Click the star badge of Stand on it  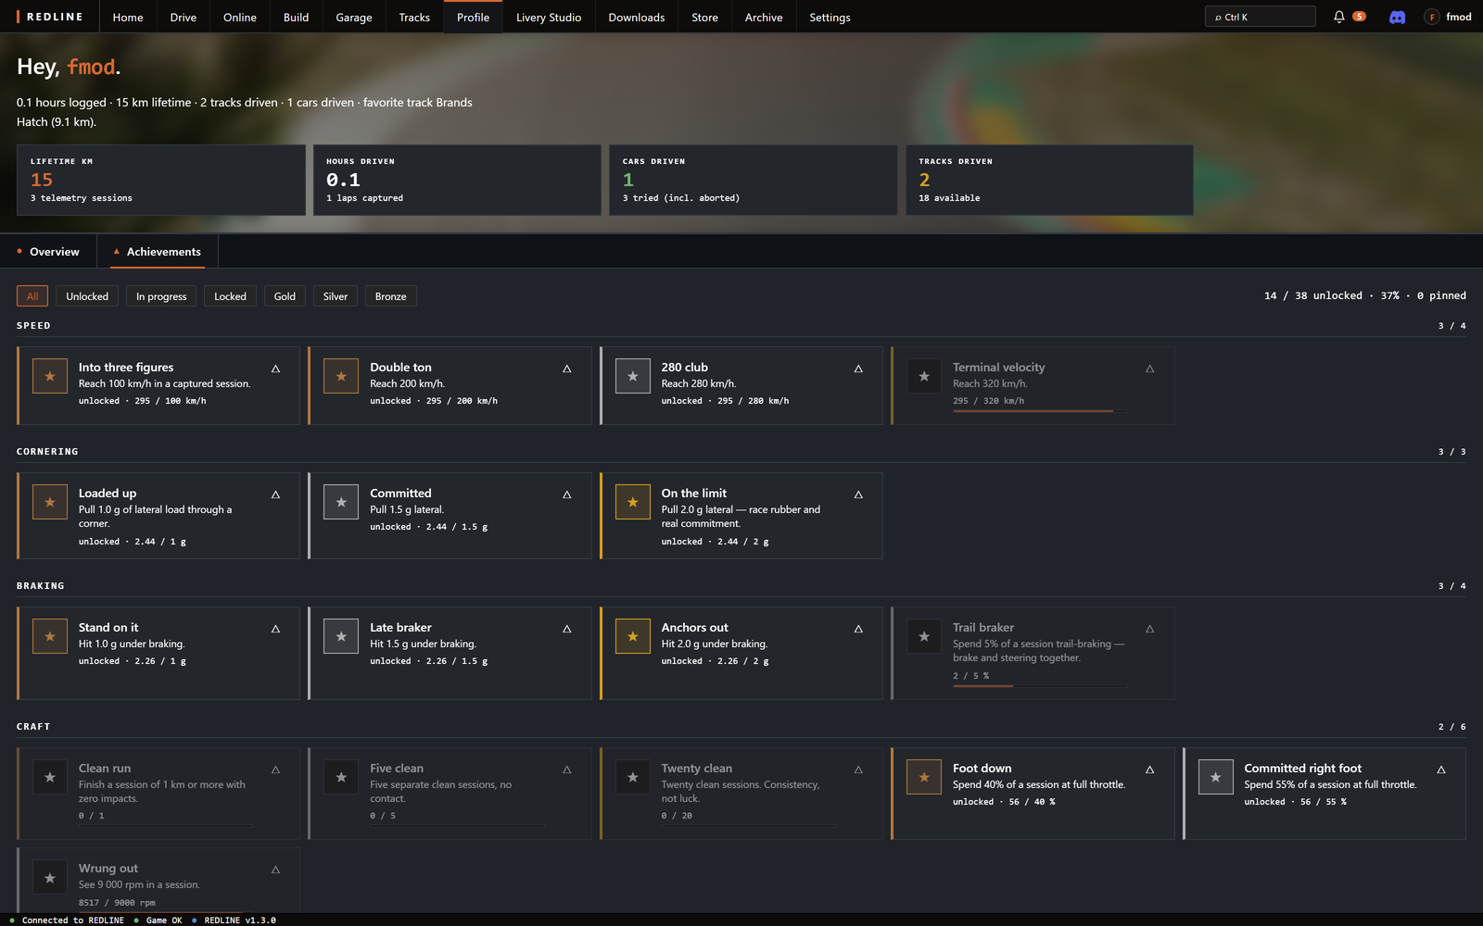pos(50,636)
